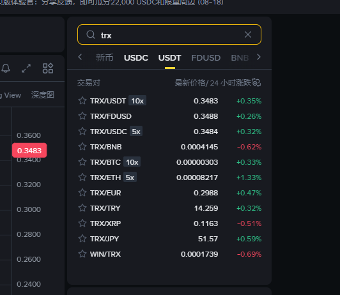Focus the trx search input field

pyautogui.click(x=169, y=34)
